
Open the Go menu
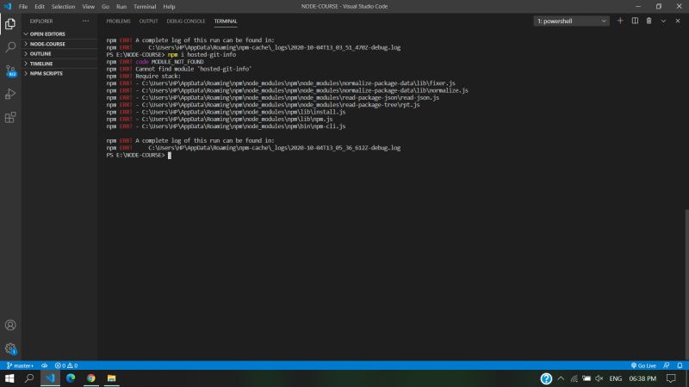tap(105, 7)
